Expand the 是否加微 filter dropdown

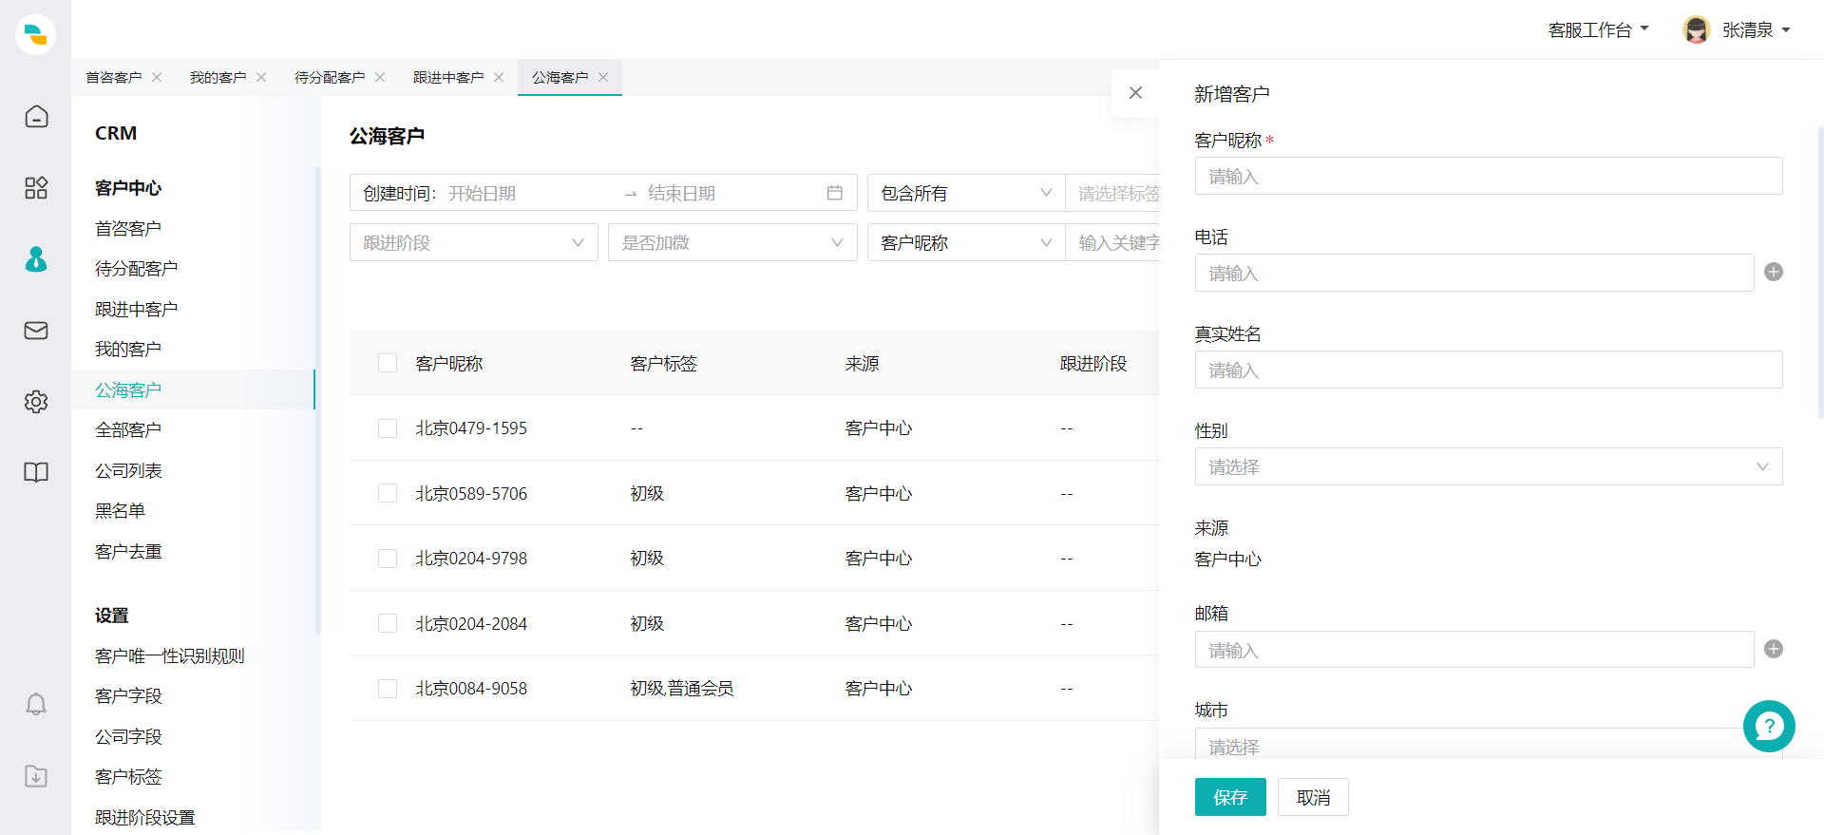[x=732, y=242]
